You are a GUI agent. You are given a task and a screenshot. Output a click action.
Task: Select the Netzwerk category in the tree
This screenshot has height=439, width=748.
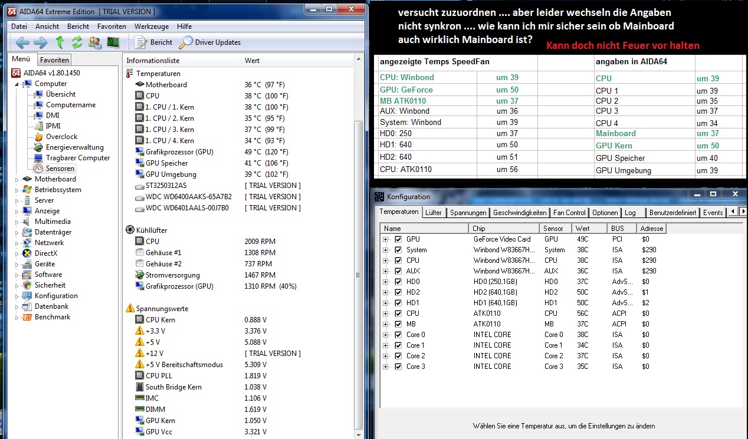50,243
